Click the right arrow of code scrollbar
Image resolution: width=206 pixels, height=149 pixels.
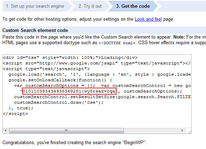click(x=182, y=130)
